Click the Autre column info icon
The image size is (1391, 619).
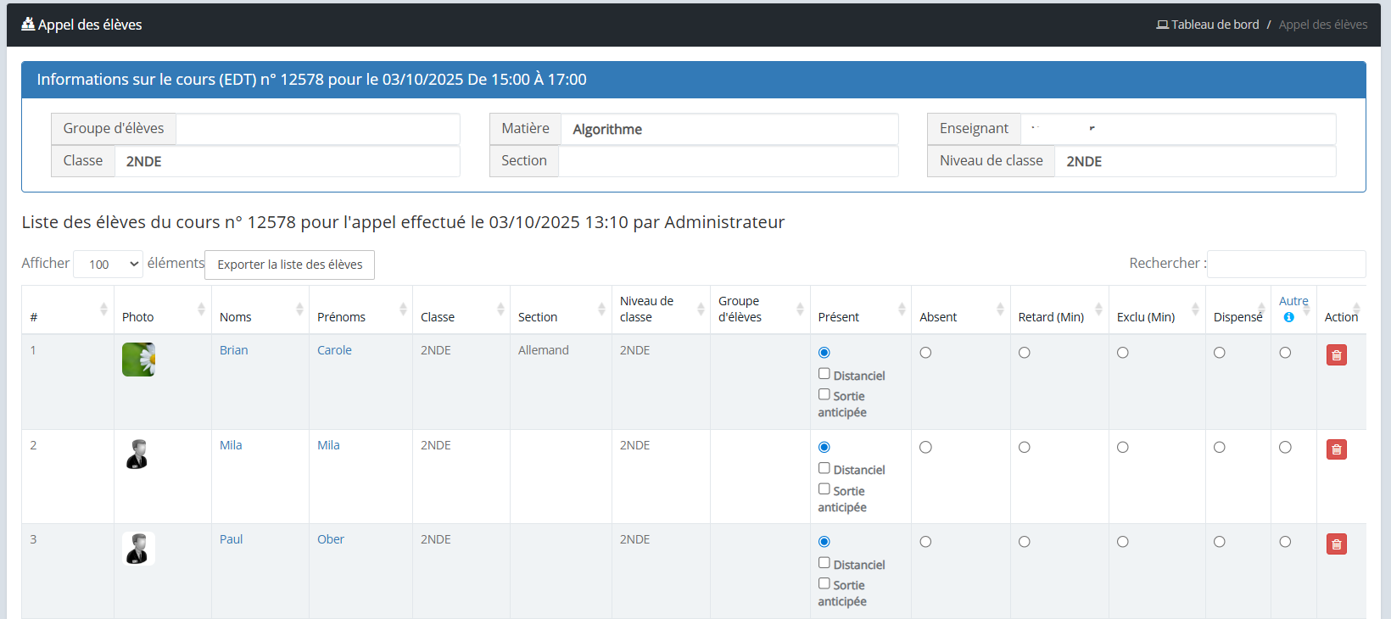[1288, 317]
